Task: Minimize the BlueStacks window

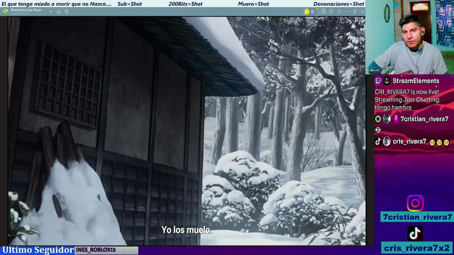Action: (x=347, y=12)
